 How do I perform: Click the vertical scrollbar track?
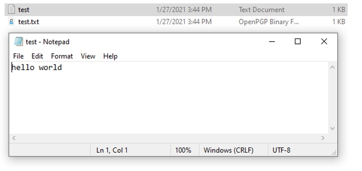[x=333, y=98]
